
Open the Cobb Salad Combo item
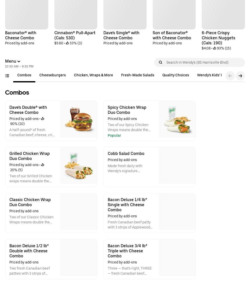(x=126, y=154)
